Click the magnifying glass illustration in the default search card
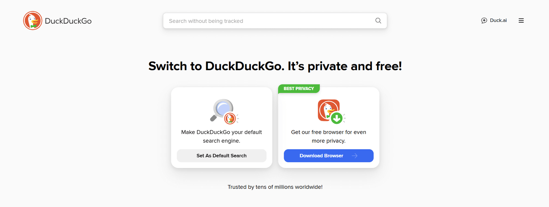The width and height of the screenshot is (549, 207). pos(224,112)
